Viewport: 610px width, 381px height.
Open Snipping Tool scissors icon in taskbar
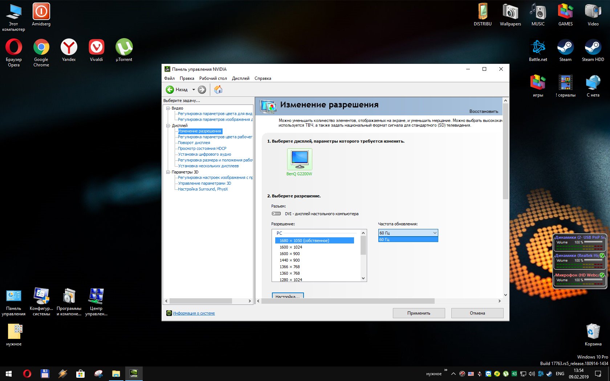pyautogui.click(x=98, y=373)
